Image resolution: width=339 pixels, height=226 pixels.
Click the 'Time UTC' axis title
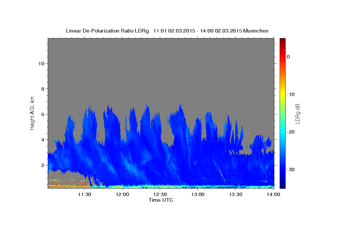[161, 200]
